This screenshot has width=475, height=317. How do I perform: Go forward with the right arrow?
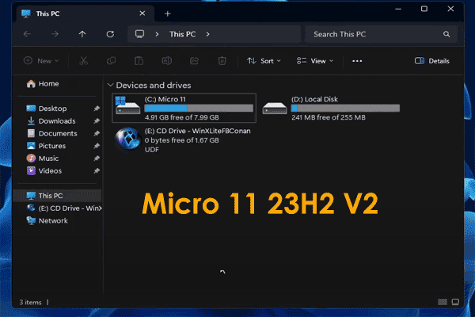click(55, 34)
